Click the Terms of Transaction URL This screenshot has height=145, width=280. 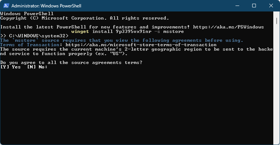(x=141, y=45)
